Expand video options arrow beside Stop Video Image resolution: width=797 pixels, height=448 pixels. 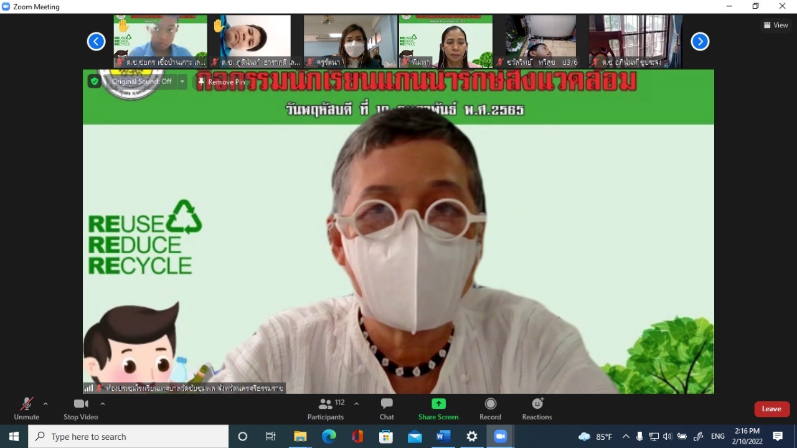click(x=103, y=404)
